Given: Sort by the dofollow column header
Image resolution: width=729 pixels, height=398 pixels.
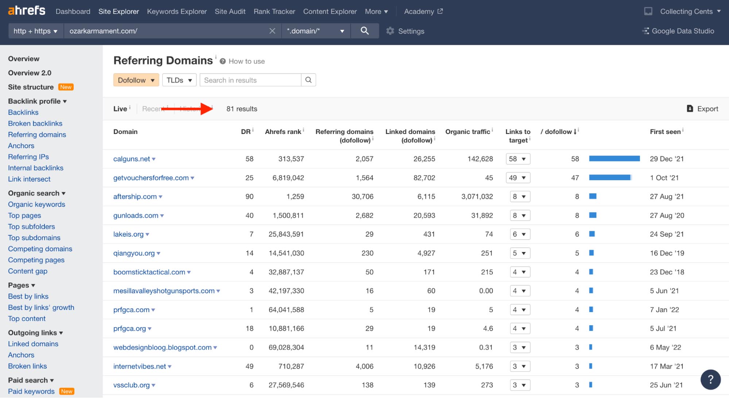Looking at the screenshot, I should [558, 132].
